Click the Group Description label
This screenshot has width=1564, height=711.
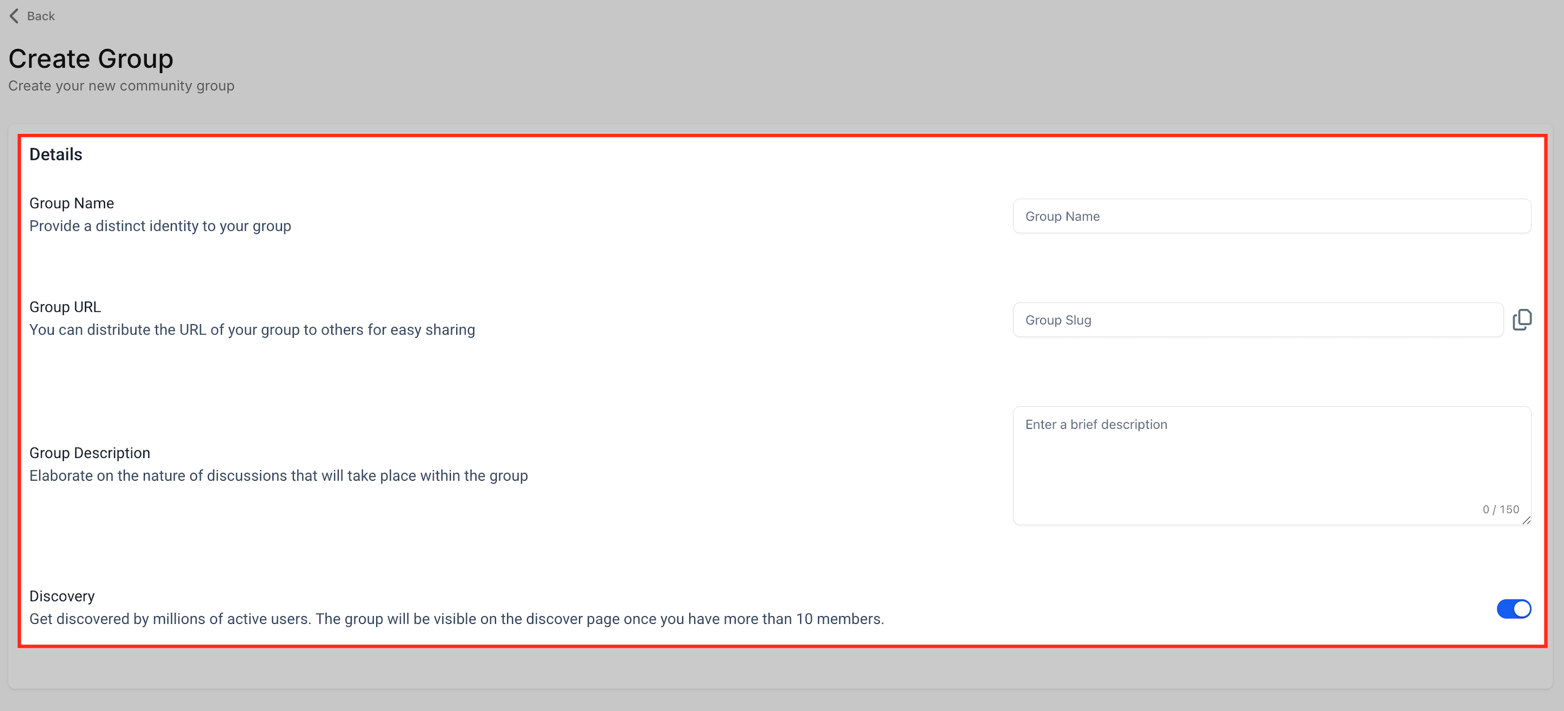[x=90, y=453]
